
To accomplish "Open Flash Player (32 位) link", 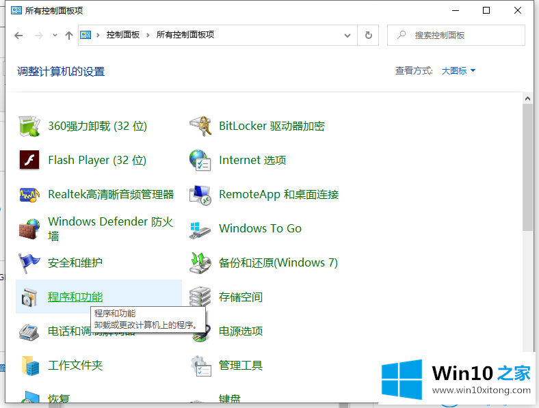I will (97, 160).
